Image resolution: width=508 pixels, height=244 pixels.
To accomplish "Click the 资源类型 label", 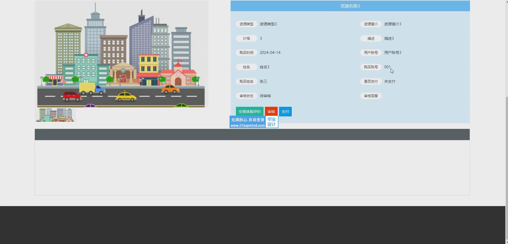I will [246, 24].
